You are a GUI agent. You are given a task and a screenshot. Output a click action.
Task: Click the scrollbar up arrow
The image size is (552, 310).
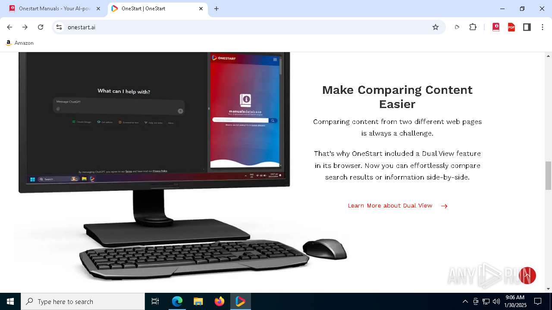coord(548,56)
